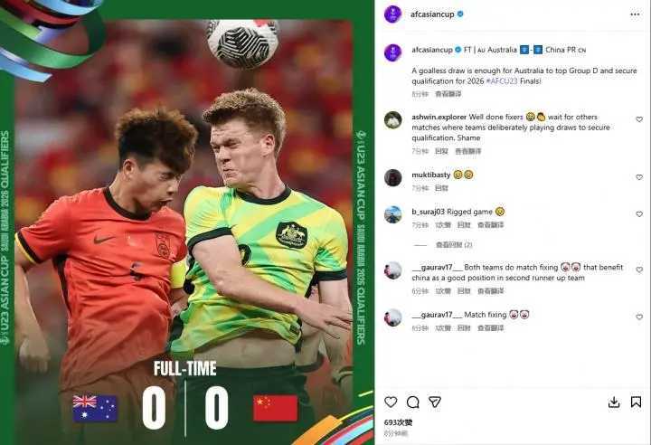Reply to __gaurav17__'s Match fixing comment
The image size is (651, 445).
tap(464, 328)
